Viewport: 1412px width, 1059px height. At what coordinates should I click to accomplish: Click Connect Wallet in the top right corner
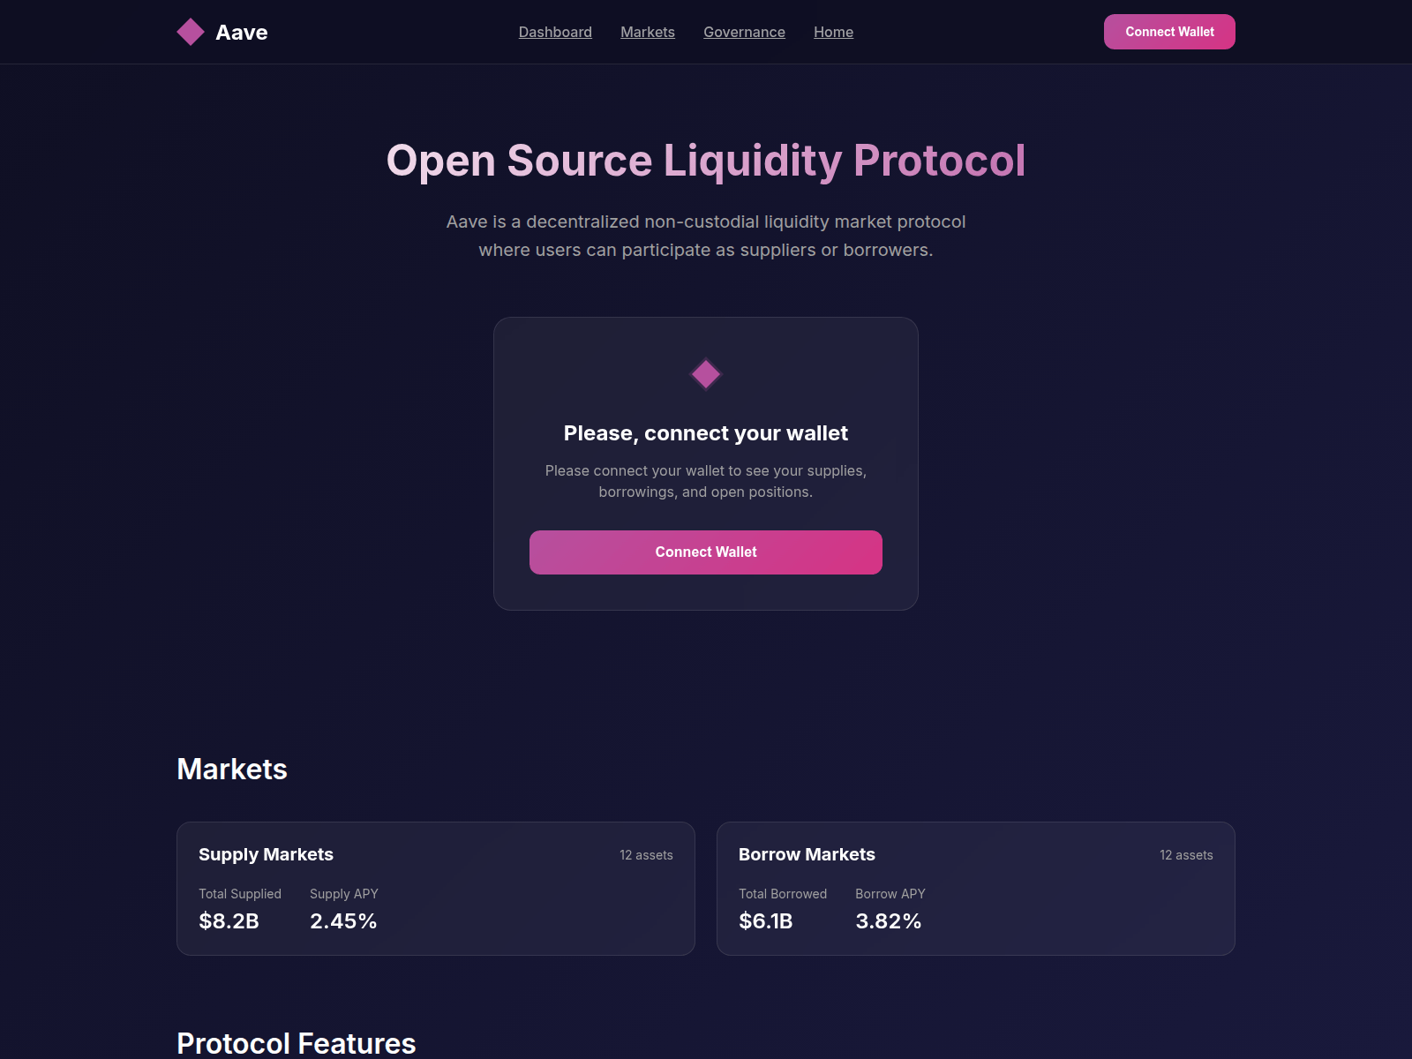click(x=1169, y=31)
